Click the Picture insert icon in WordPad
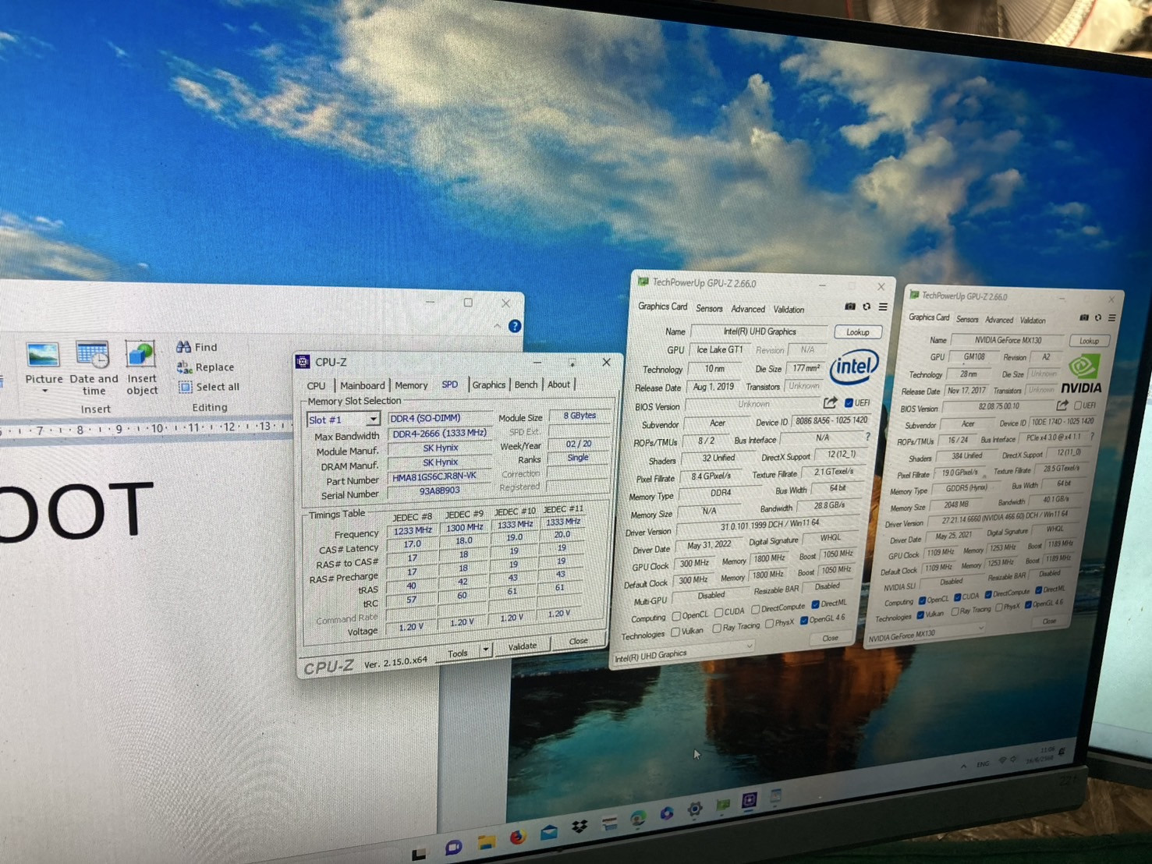This screenshot has width=1152, height=864. [43, 355]
